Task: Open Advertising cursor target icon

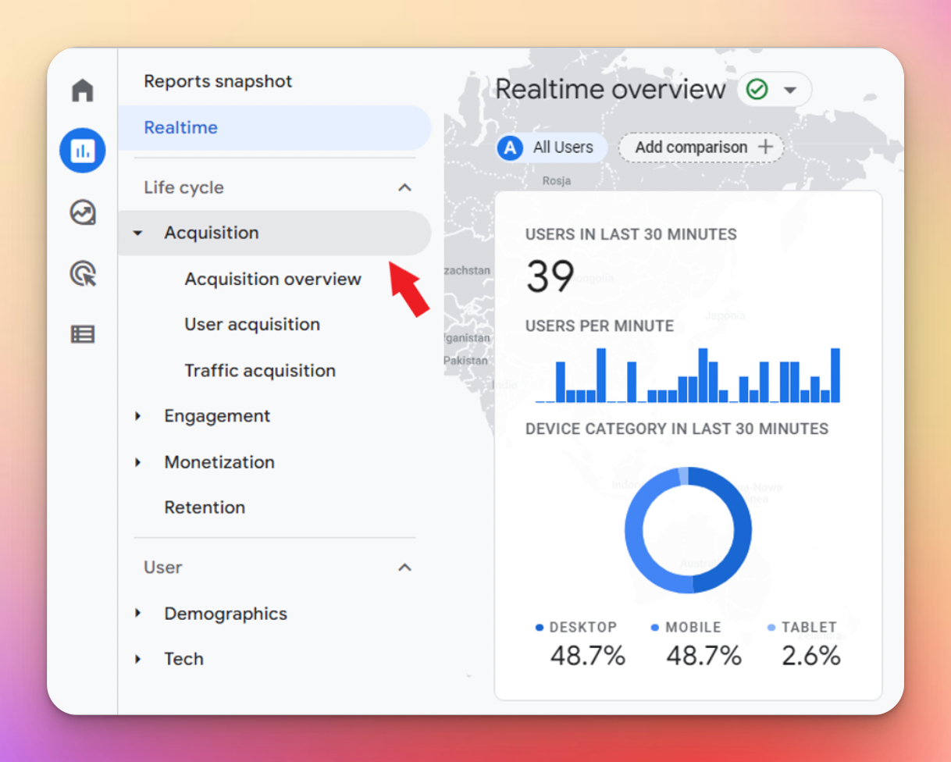Action: click(x=82, y=273)
